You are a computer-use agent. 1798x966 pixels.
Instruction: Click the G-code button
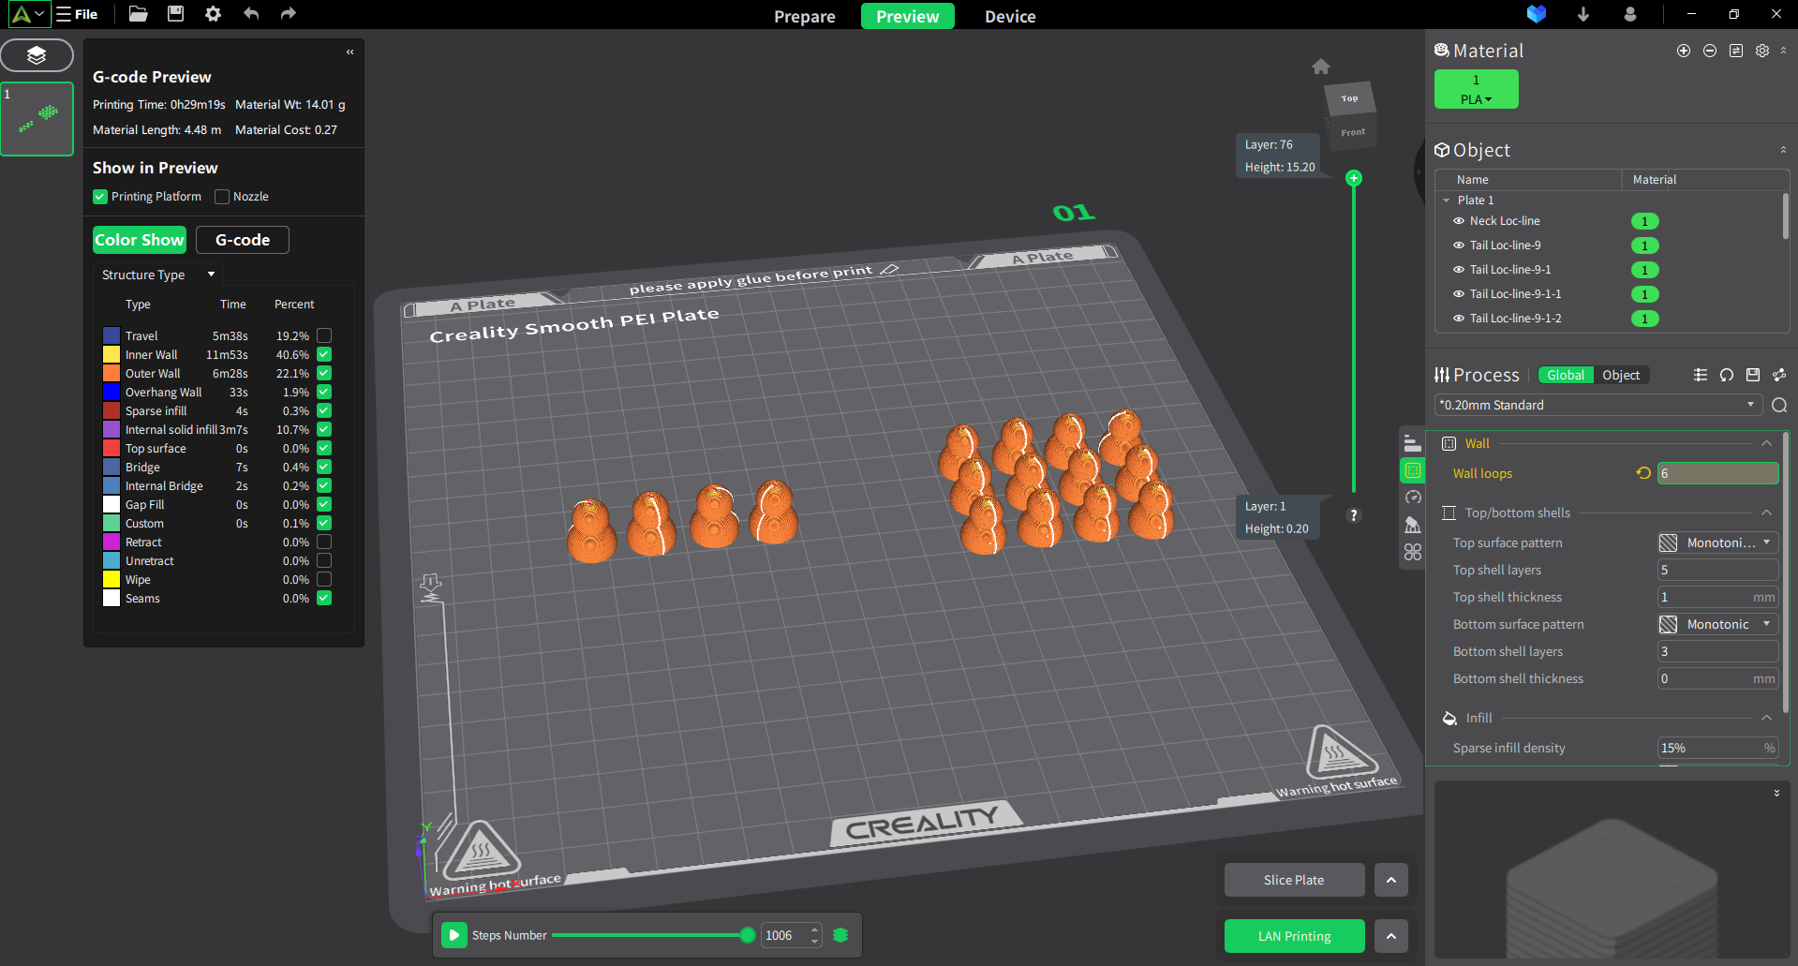[243, 240]
